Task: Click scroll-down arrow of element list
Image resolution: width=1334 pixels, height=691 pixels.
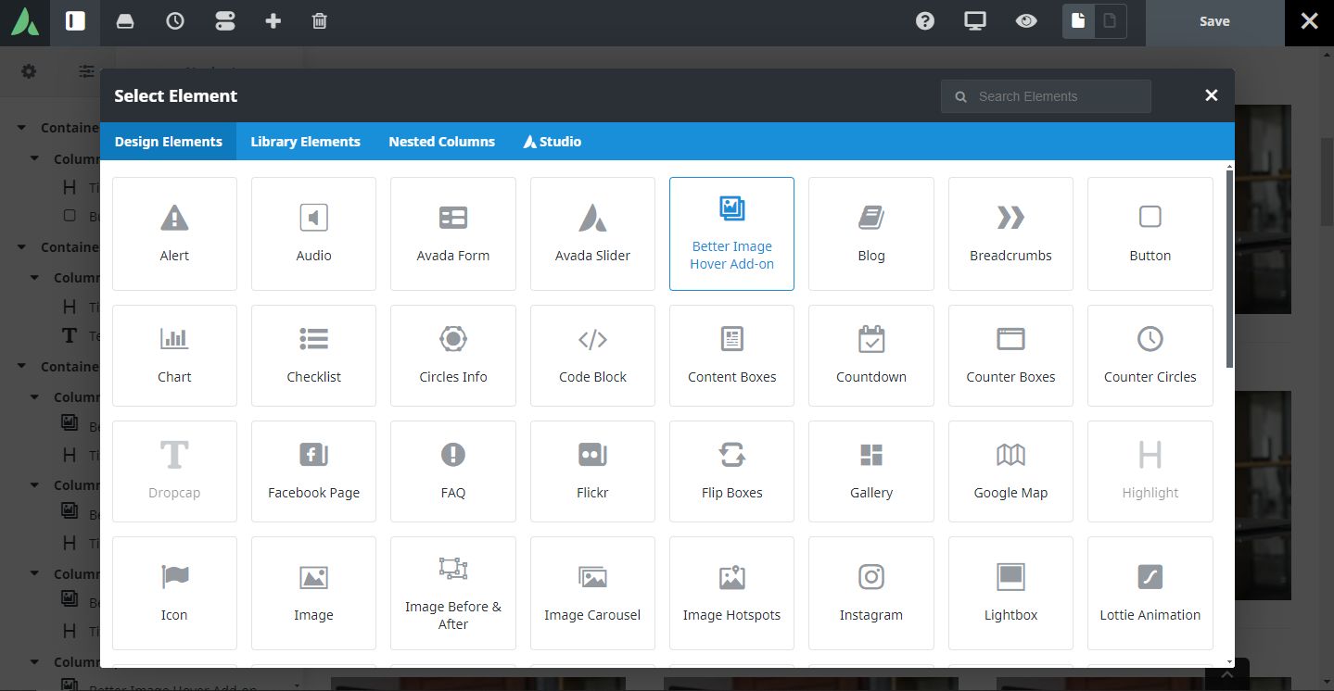Action: [x=1230, y=662]
